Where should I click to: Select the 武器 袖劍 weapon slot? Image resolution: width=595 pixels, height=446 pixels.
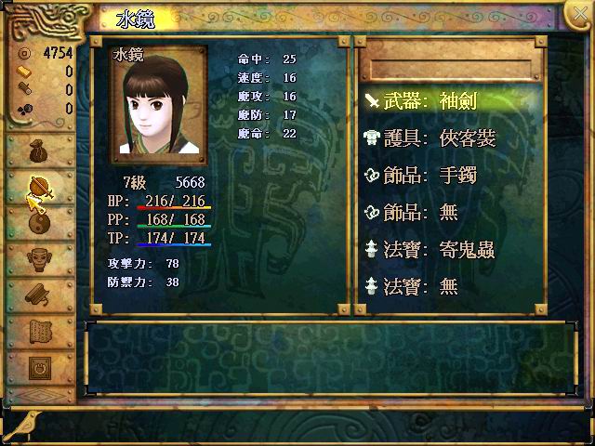(452, 101)
